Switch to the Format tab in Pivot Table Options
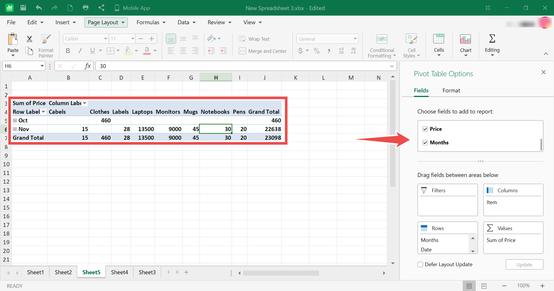The height and width of the screenshot is (291, 554). 451,90
